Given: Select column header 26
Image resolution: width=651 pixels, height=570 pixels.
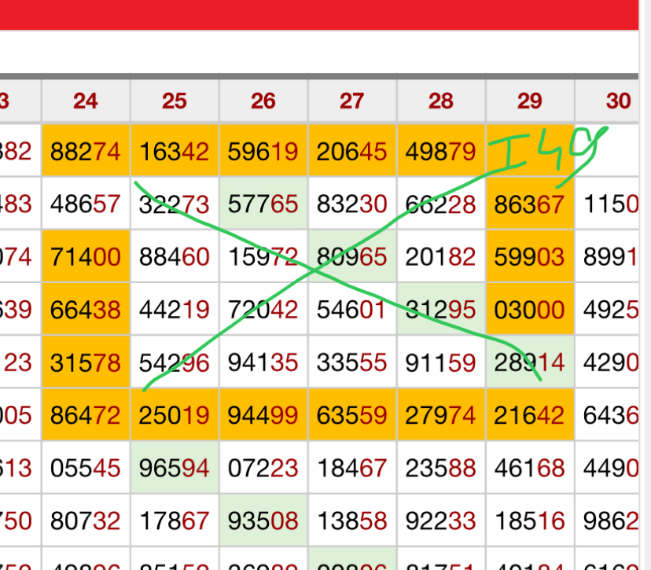Looking at the screenshot, I should point(263,101).
